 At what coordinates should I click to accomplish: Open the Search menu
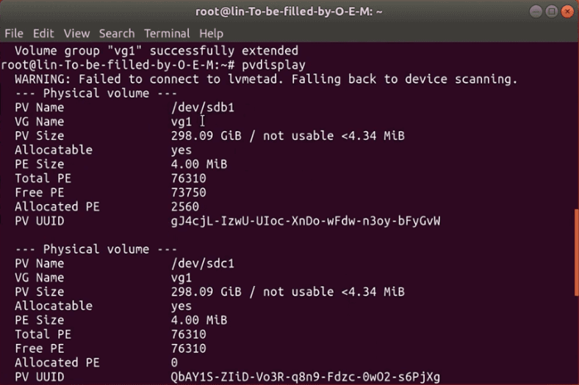tap(117, 34)
